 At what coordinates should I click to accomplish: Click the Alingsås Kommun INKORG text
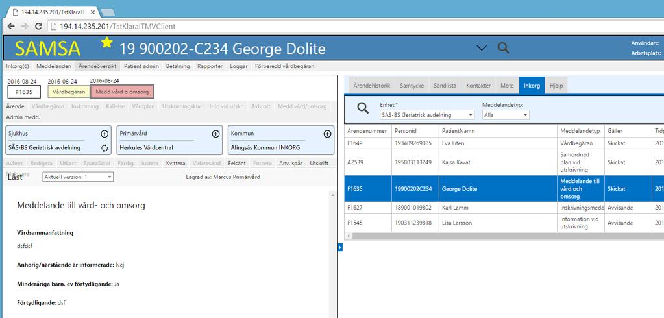pyautogui.click(x=265, y=148)
